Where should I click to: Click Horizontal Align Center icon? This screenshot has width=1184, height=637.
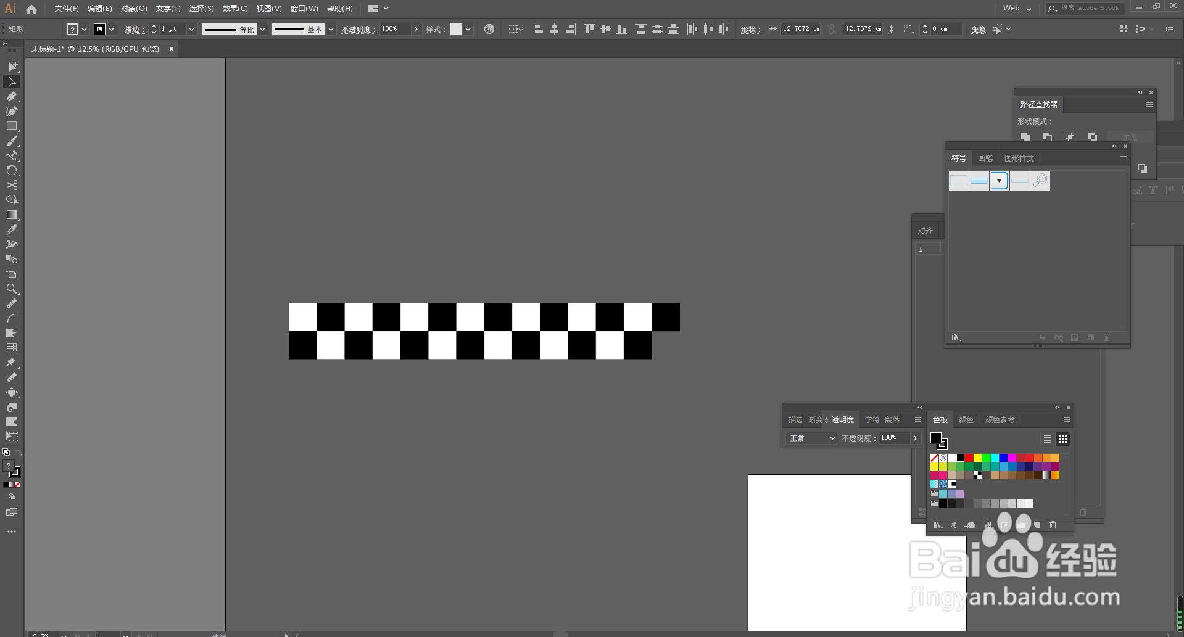(554, 29)
